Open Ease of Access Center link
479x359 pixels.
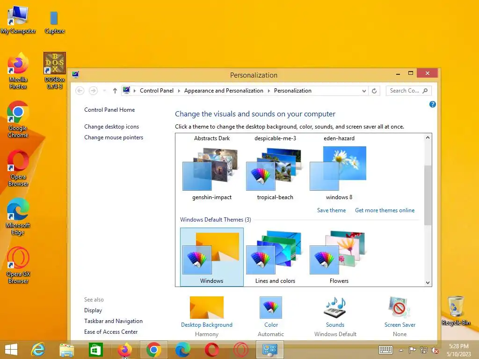[111, 332]
